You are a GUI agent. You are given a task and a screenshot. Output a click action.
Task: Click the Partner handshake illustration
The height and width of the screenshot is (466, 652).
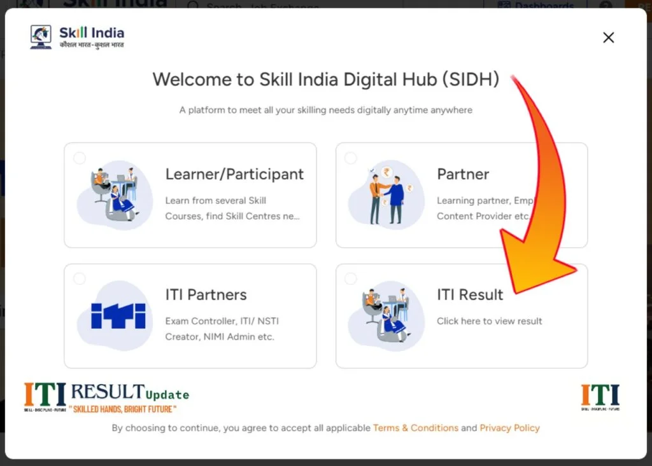tap(386, 195)
